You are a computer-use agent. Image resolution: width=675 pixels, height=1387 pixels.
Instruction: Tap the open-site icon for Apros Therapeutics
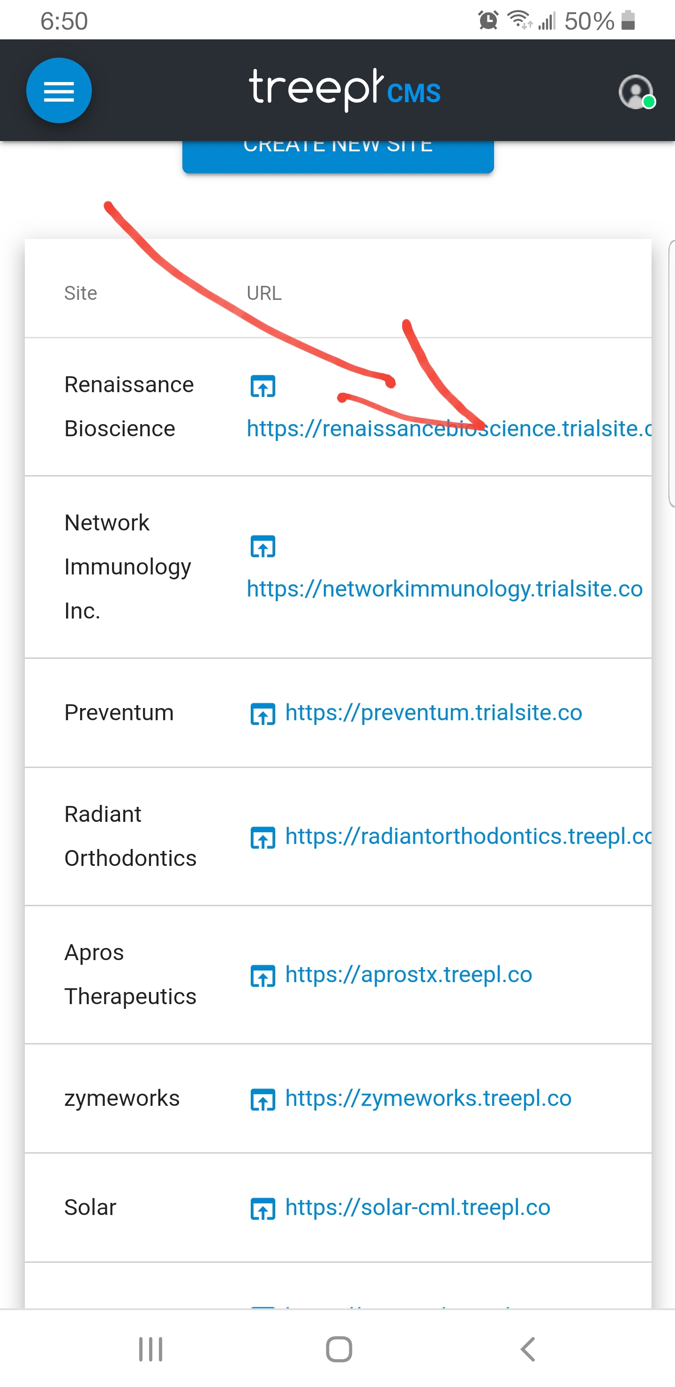263,976
